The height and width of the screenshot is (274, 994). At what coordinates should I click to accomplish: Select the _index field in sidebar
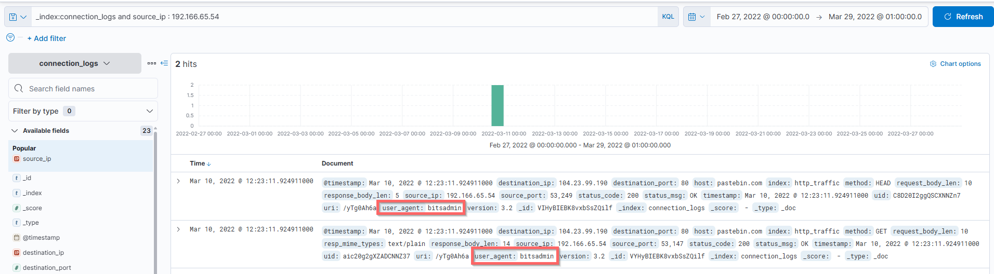click(x=32, y=193)
